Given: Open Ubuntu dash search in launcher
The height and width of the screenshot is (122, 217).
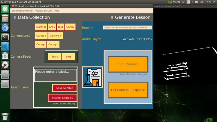Looking at the screenshot, I should [5, 9].
